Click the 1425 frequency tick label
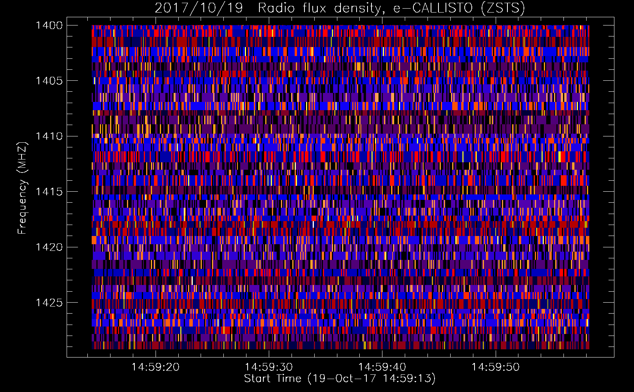This screenshot has width=634, height=392. (x=49, y=303)
